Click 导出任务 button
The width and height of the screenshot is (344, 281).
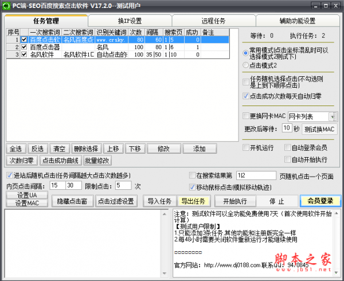[x=193, y=201]
